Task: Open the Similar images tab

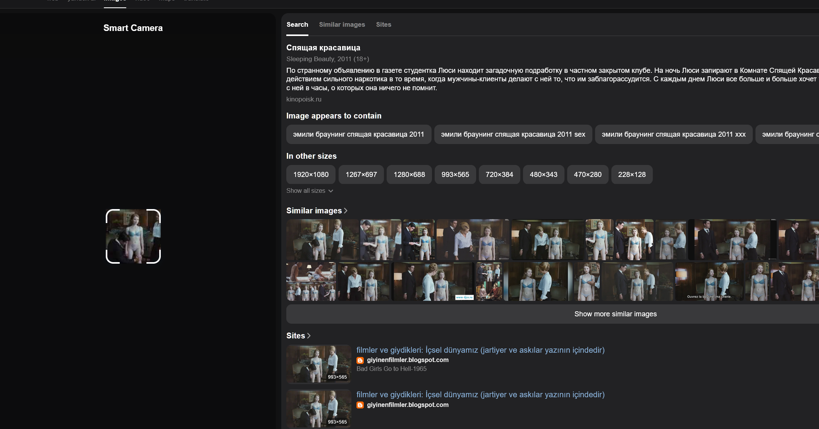Action: click(342, 24)
